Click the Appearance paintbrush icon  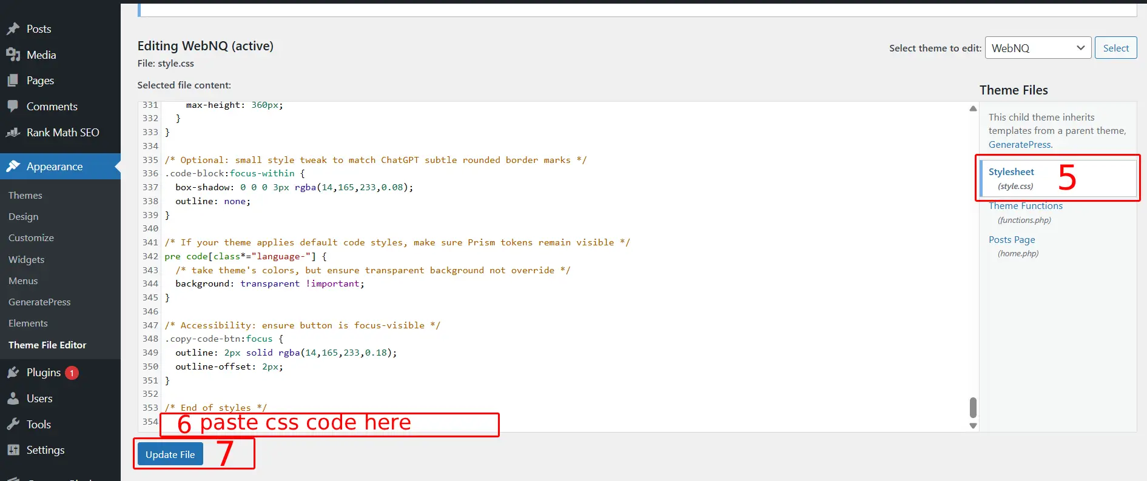coord(13,167)
